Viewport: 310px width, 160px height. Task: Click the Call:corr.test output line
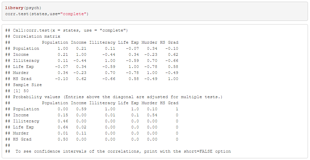(x=66, y=30)
